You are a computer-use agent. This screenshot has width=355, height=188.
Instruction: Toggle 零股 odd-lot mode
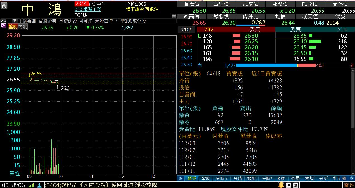point(23,27)
